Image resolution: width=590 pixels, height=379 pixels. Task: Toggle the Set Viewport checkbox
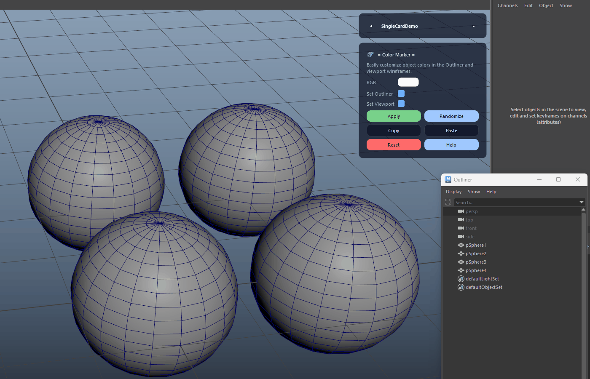click(x=401, y=104)
